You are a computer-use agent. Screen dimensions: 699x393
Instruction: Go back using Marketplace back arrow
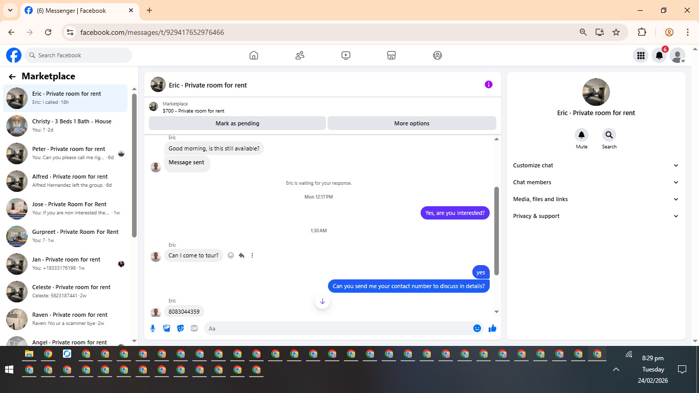tap(12, 77)
